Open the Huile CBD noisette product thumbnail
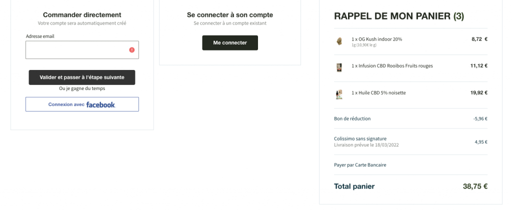The width and height of the screenshot is (512, 211). (339, 94)
